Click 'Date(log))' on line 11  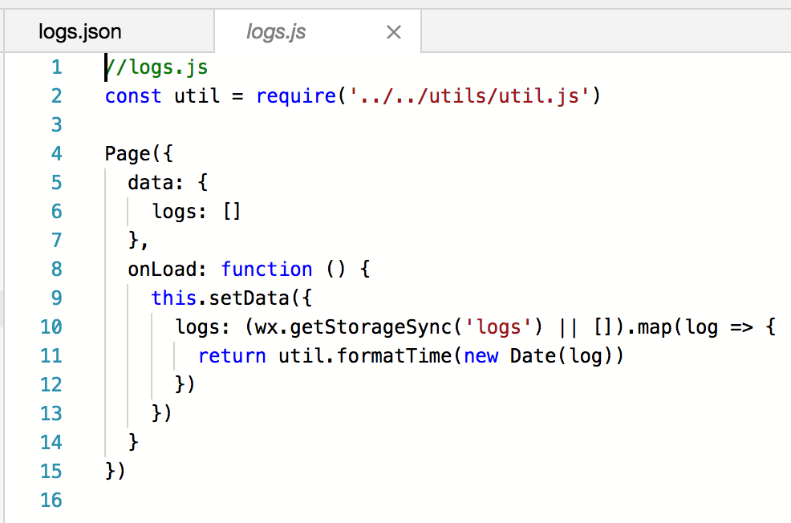click(567, 356)
